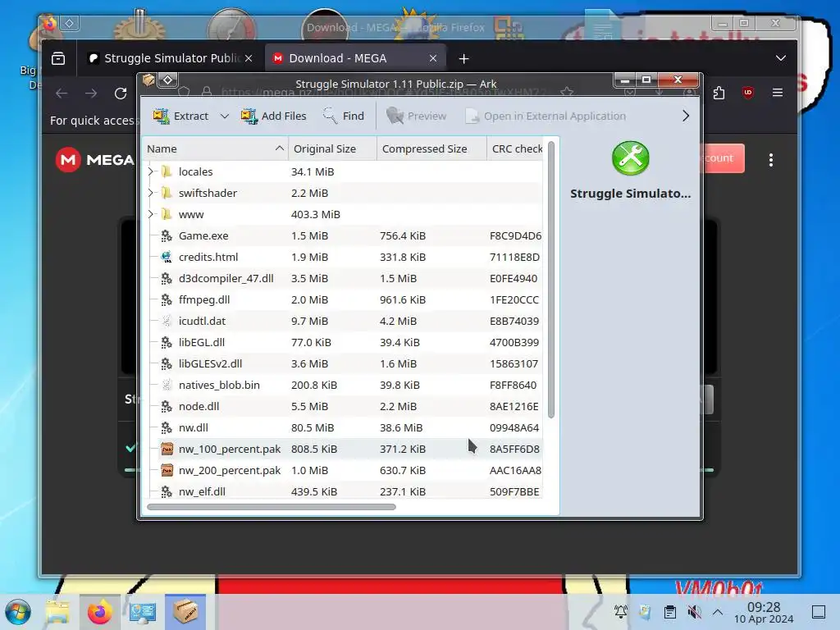Click the vertical scrollbar in file list
This screenshot has height=630, width=840.
[551, 280]
